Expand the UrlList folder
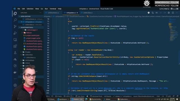The height and width of the screenshot is (101, 180). [x=31, y=63]
